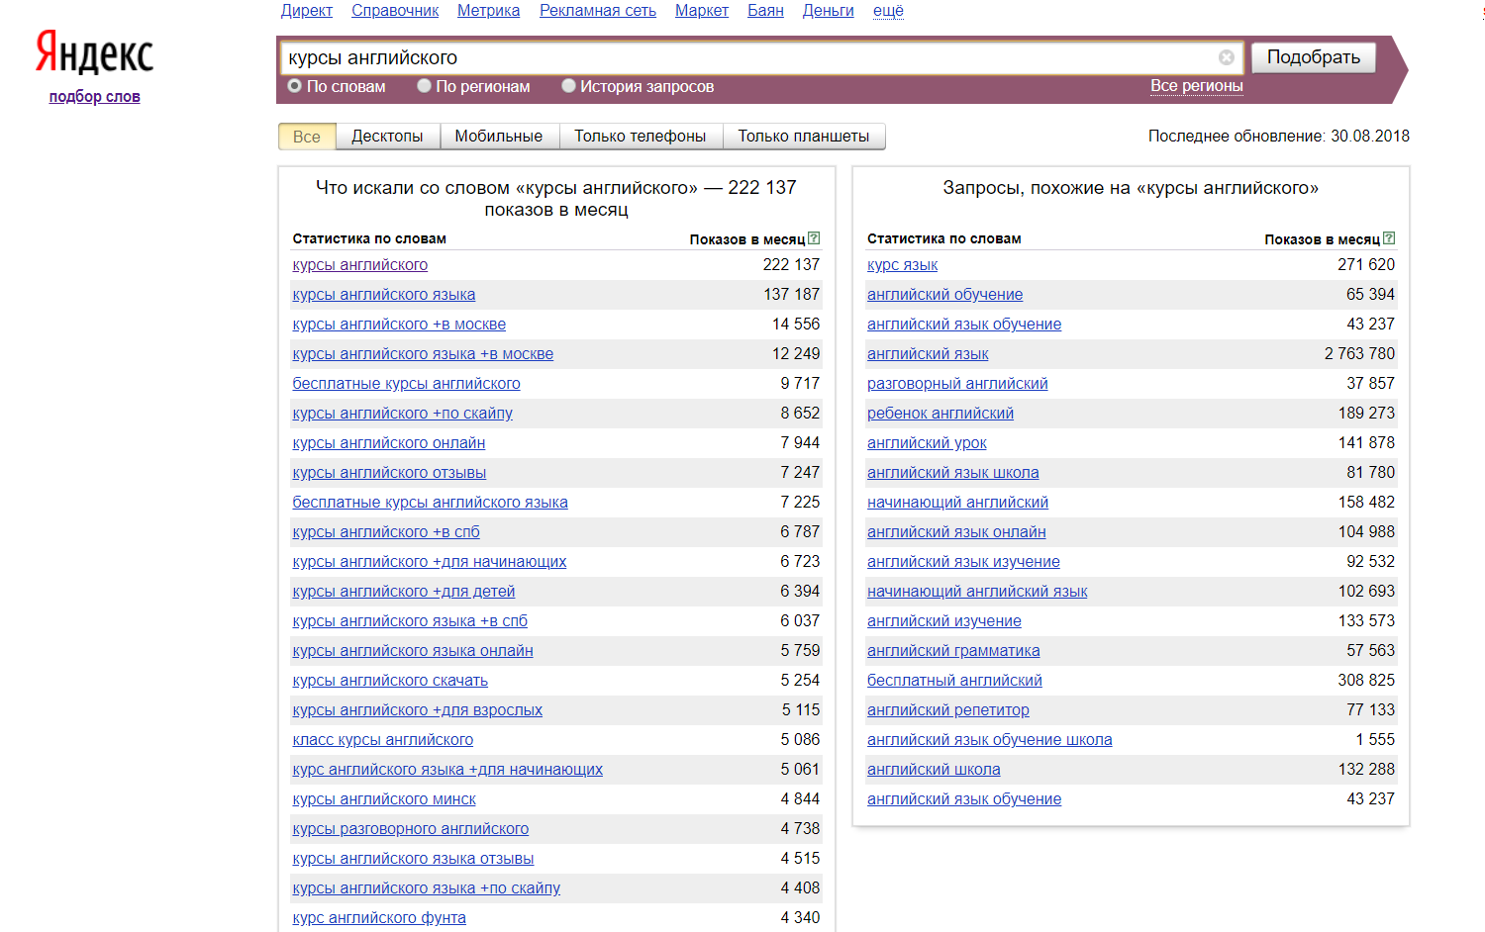Select the 'По словам' radio button
Viewport: 1485px width, 932px height.
click(x=295, y=86)
